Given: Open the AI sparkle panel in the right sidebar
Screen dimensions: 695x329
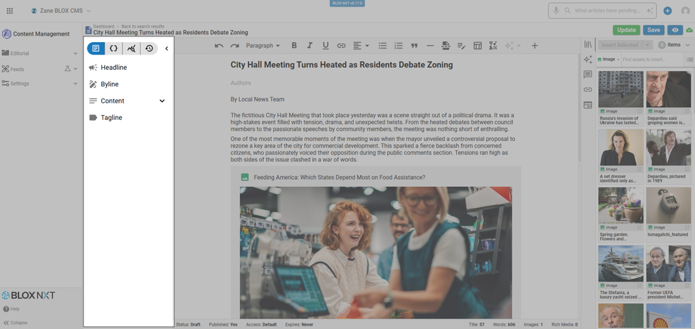Looking at the screenshot, I should click(x=588, y=59).
